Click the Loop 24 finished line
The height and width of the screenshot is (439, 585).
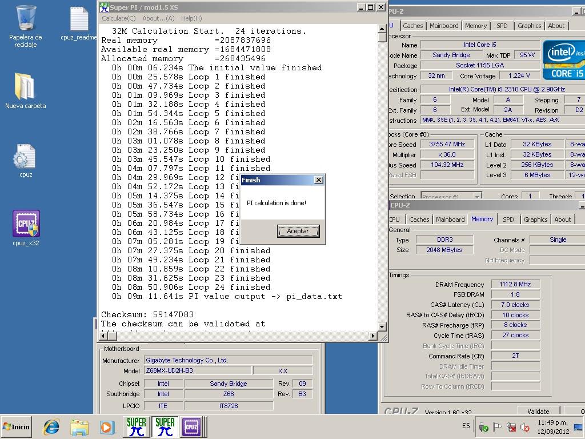tap(191, 287)
